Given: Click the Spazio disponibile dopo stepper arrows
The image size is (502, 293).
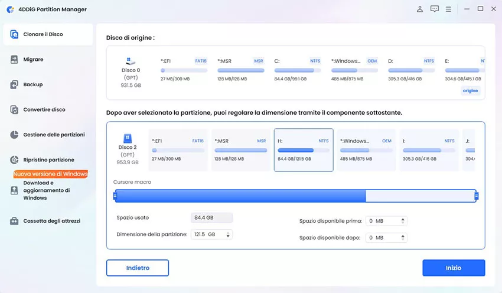Looking at the screenshot, I should coord(403,237).
